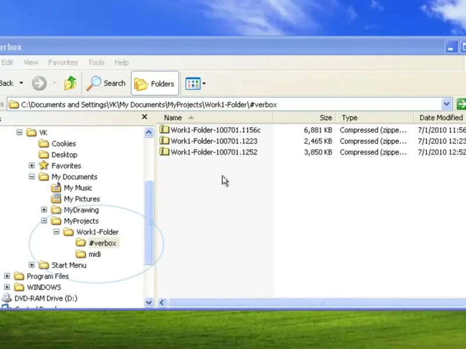Click the folder tree vertical scrollbar

(149, 221)
